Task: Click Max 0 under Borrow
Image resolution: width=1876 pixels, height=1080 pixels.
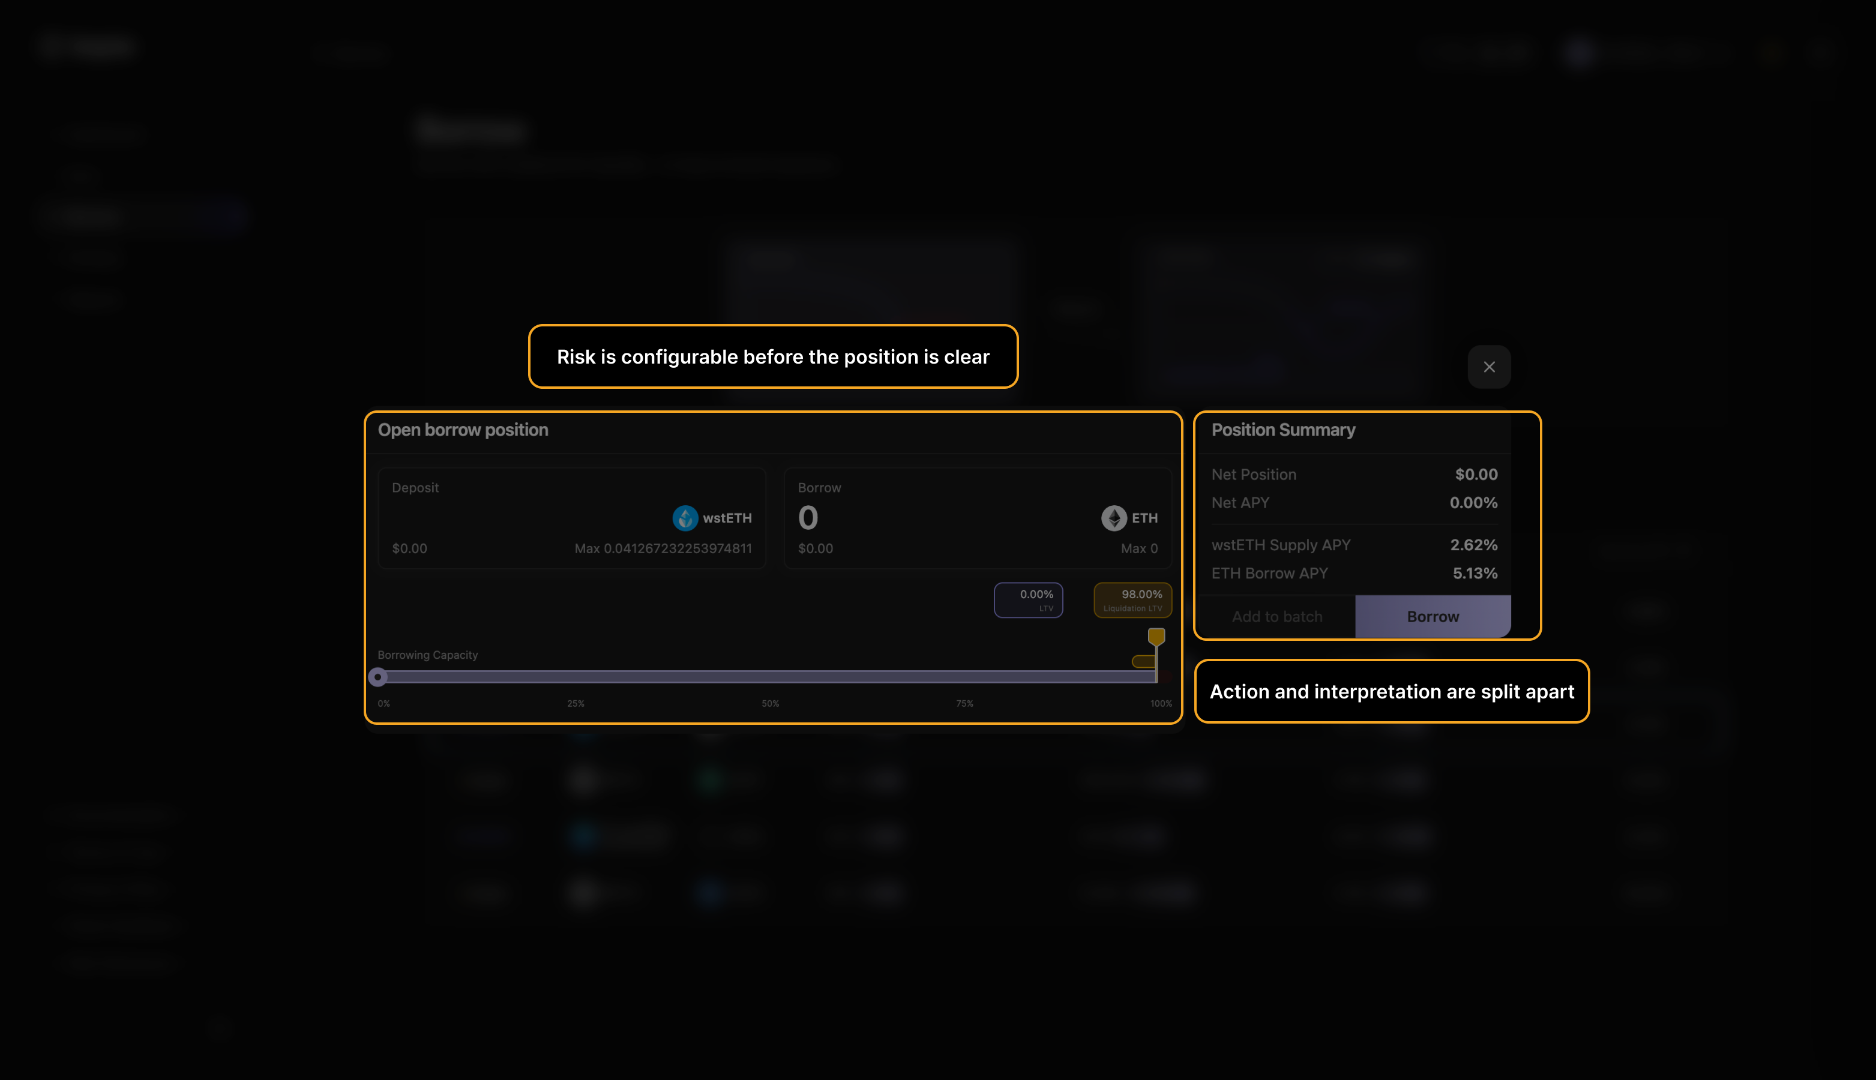Action: 1138,548
